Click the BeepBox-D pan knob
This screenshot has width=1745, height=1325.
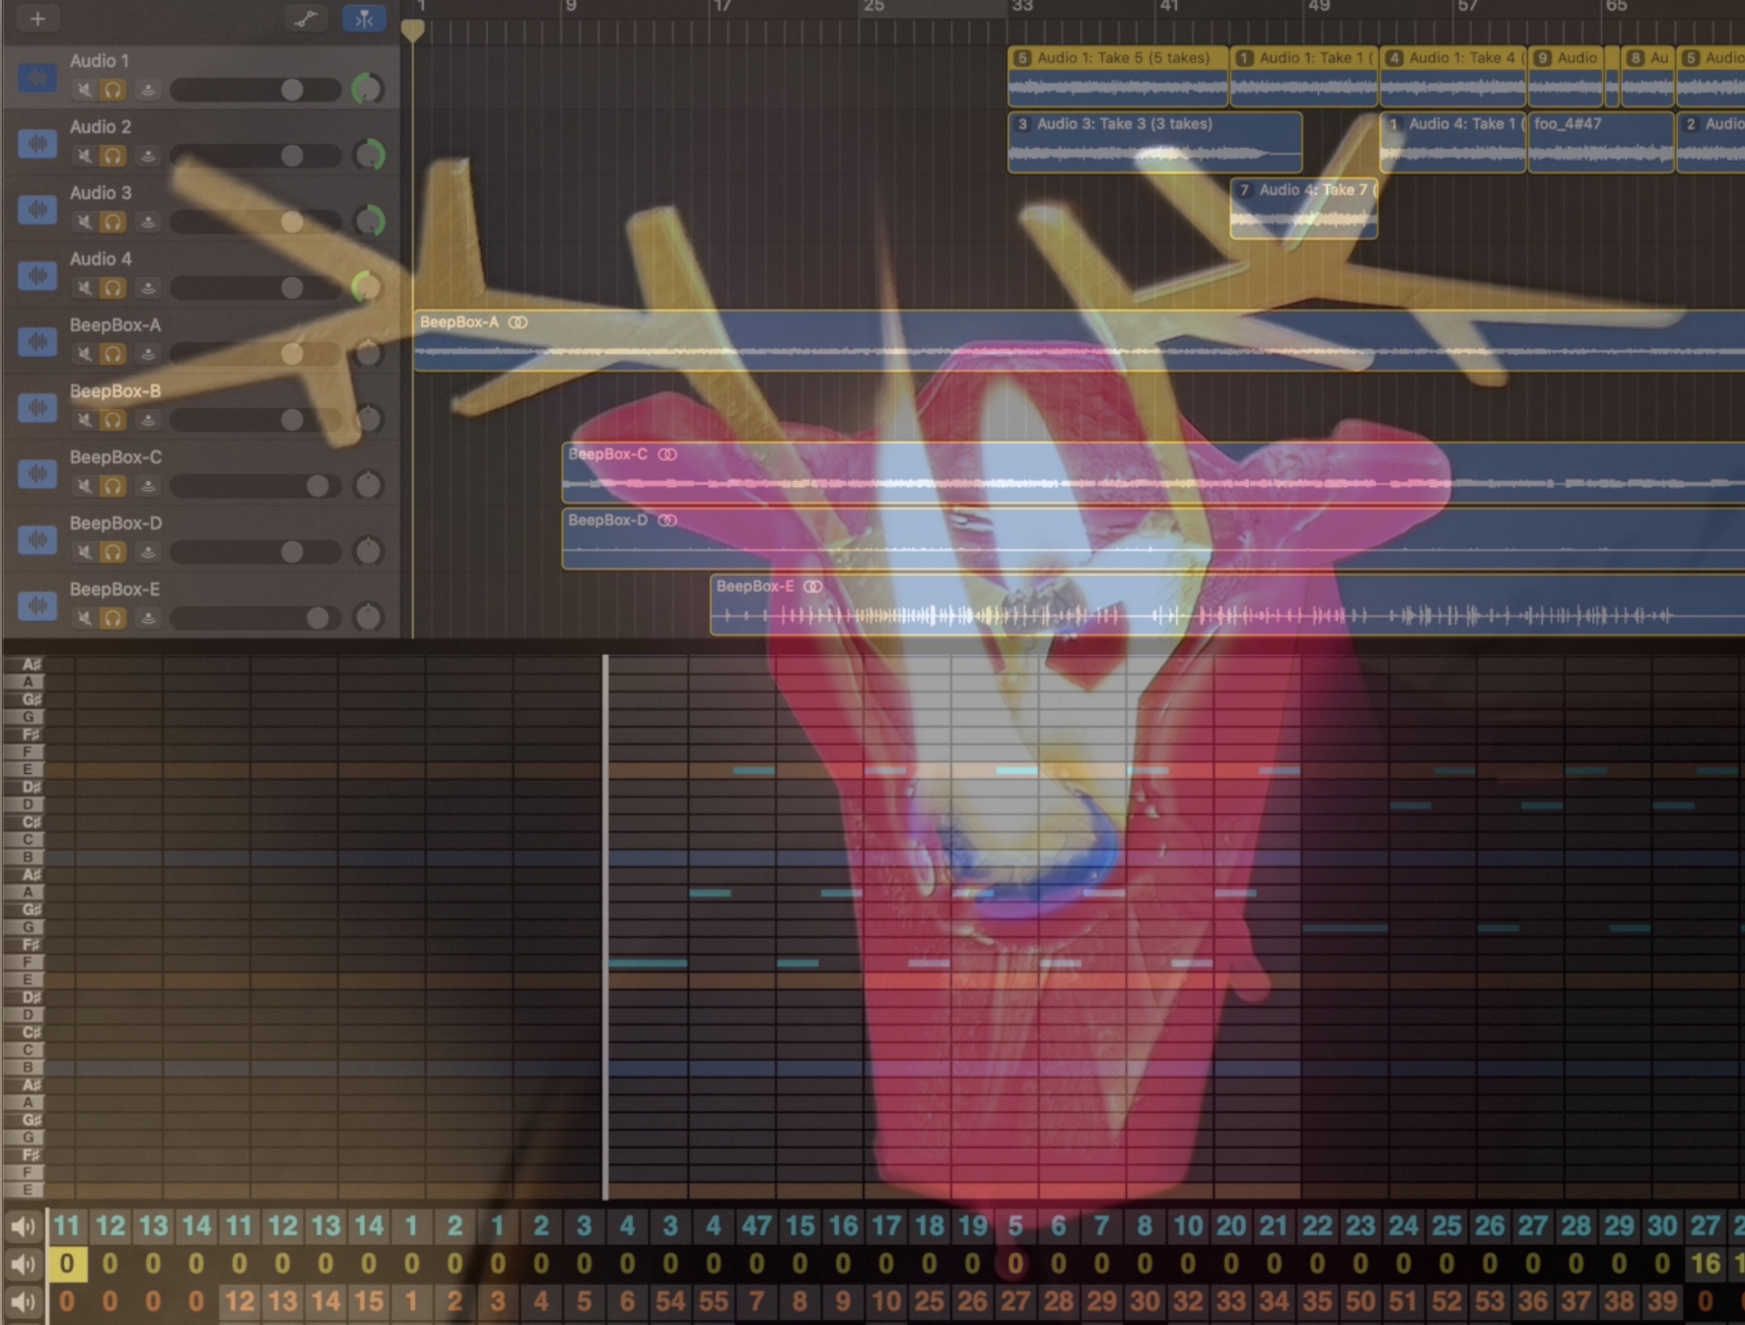coord(368,551)
